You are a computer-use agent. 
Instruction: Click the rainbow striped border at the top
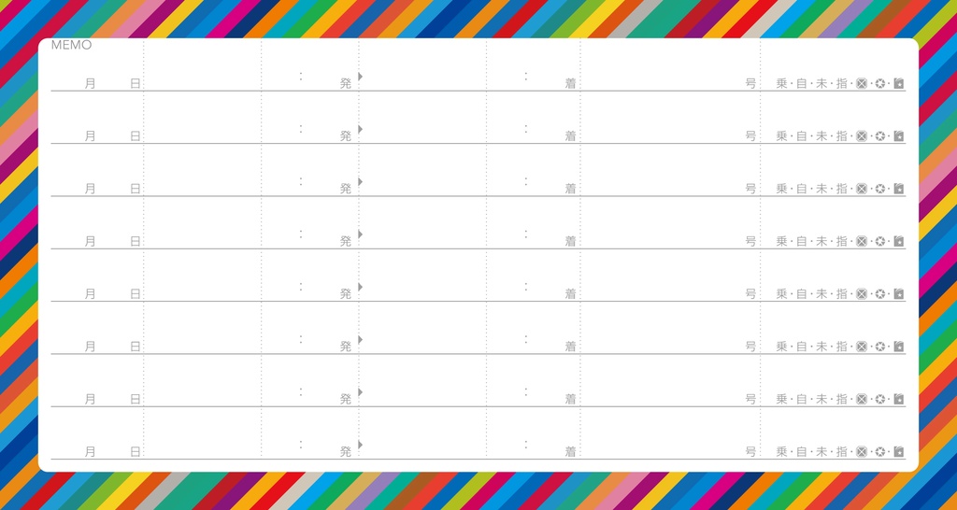pos(478,17)
